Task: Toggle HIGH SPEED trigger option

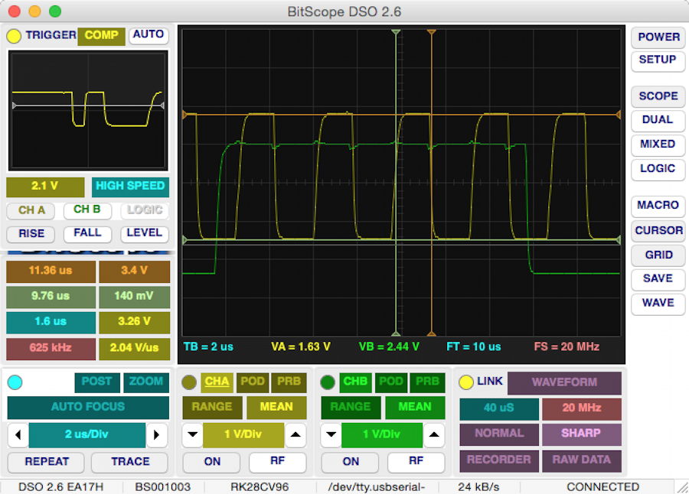Action: pyautogui.click(x=130, y=186)
